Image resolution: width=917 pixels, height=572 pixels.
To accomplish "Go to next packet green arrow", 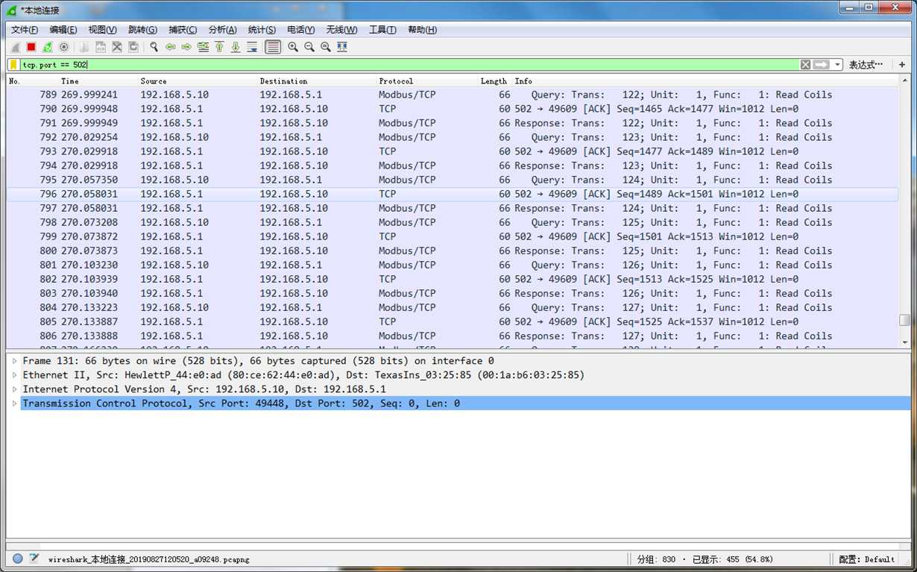I will click(186, 47).
